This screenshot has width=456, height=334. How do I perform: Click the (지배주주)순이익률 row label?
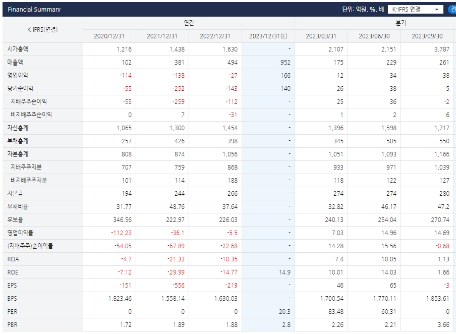coord(30,246)
